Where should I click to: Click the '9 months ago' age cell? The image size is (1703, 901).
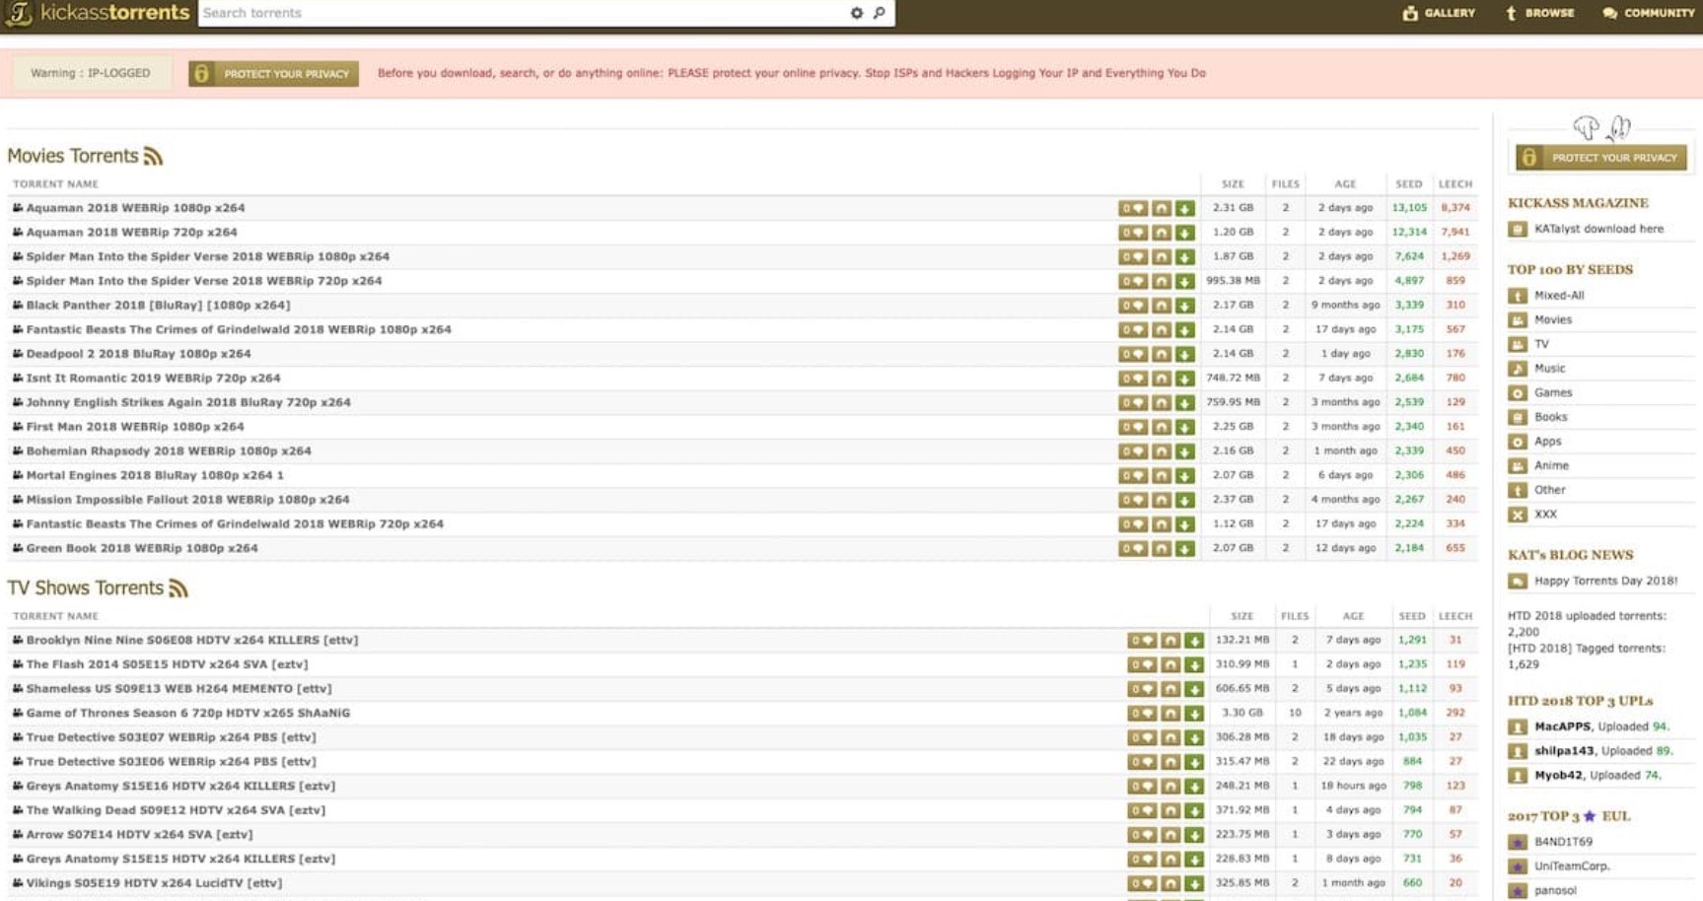click(x=1345, y=306)
